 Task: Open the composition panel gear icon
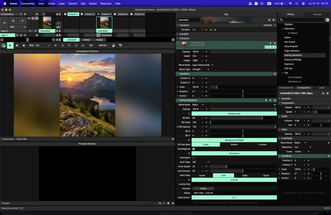pyautogui.click(x=327, y=93)
